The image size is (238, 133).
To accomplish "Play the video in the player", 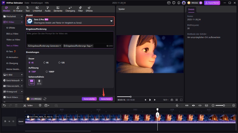I will click(150, 100).
